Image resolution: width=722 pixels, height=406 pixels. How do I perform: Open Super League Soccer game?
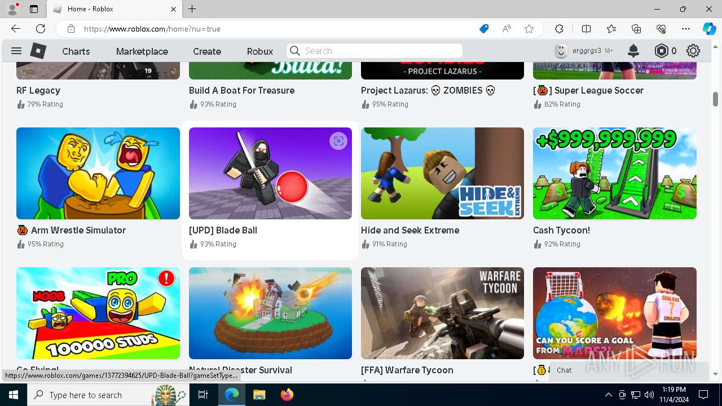pyautogui.click(x=588, y=90)
